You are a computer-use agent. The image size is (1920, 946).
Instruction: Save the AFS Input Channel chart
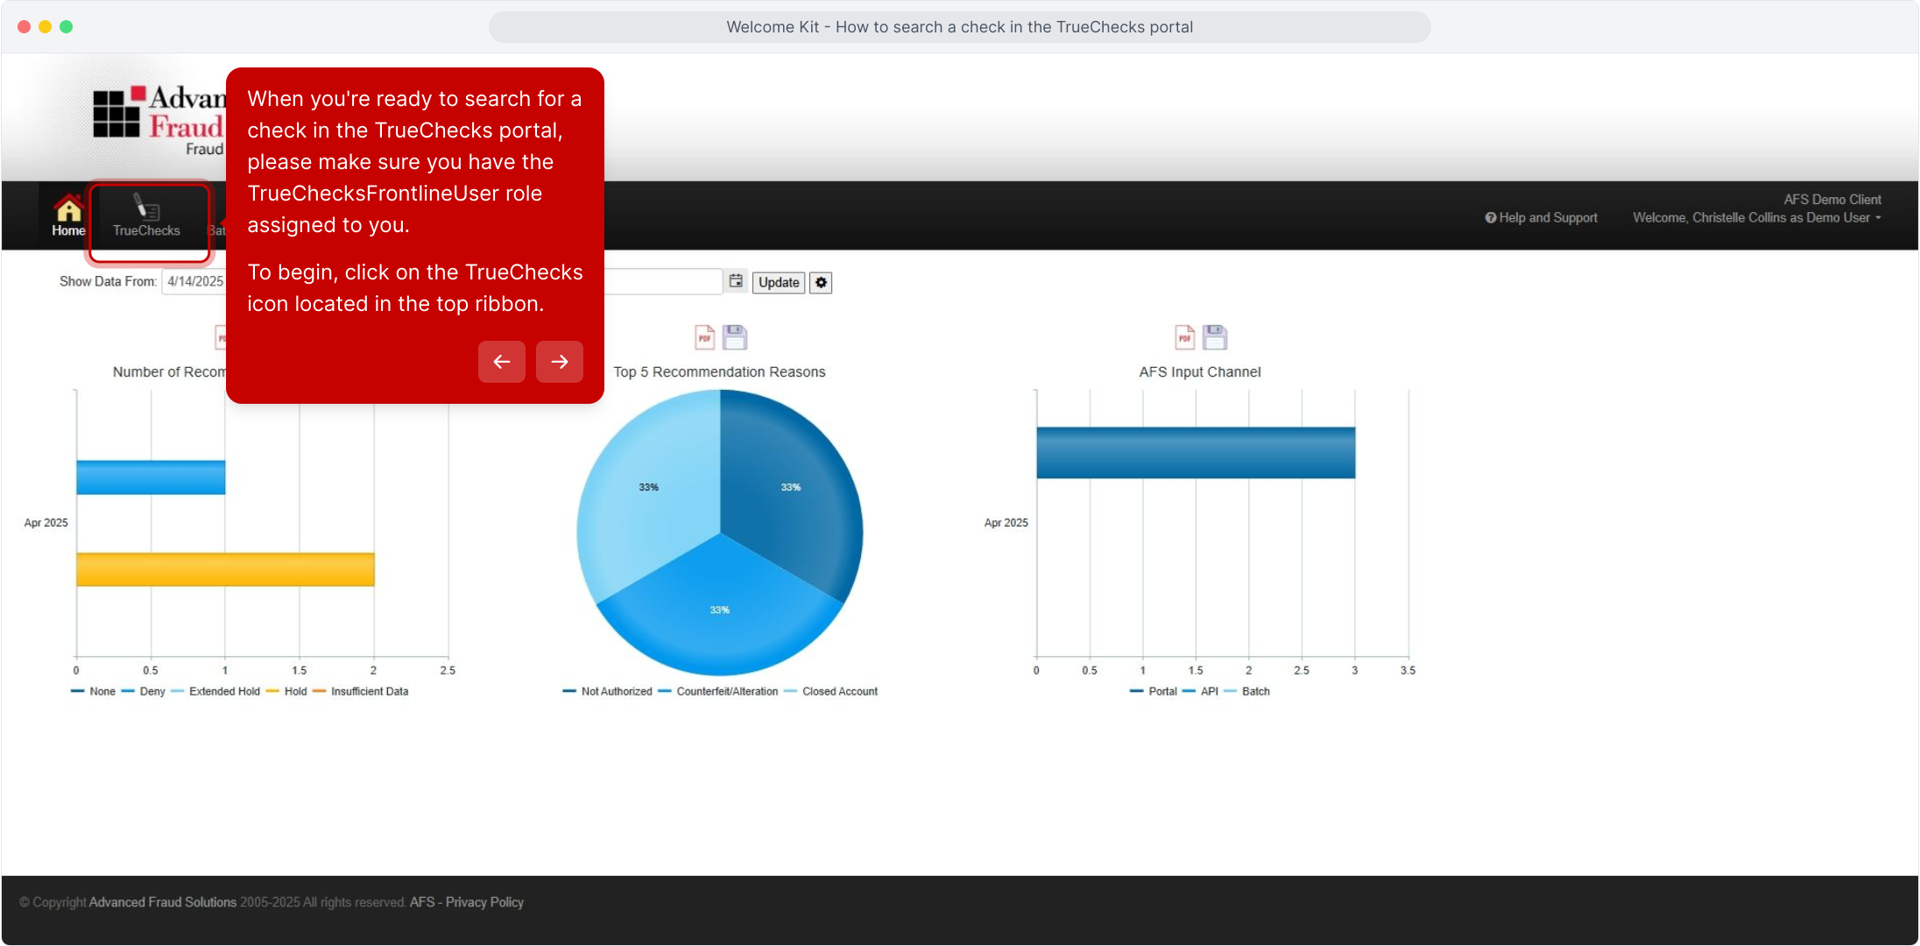1215,337
